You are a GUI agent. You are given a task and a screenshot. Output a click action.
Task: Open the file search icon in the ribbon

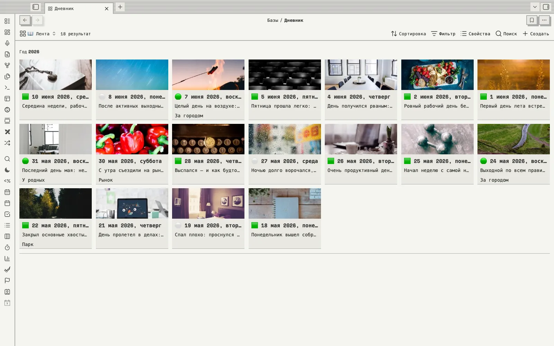7,54
